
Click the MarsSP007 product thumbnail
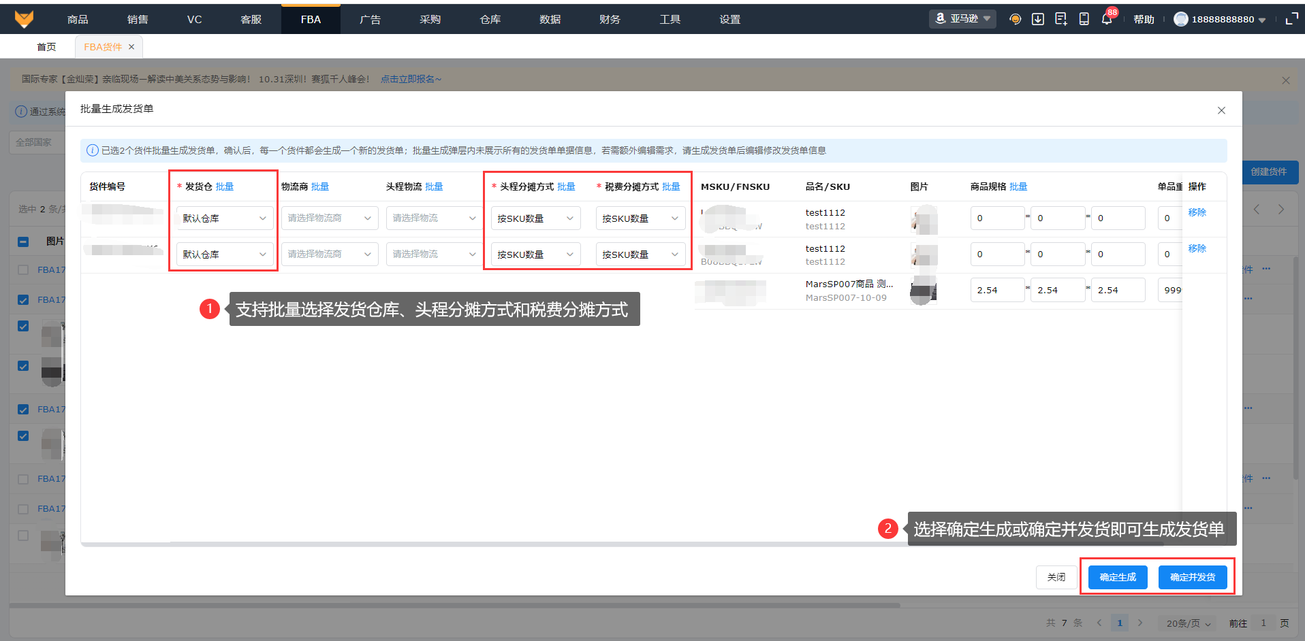[924, 291]
